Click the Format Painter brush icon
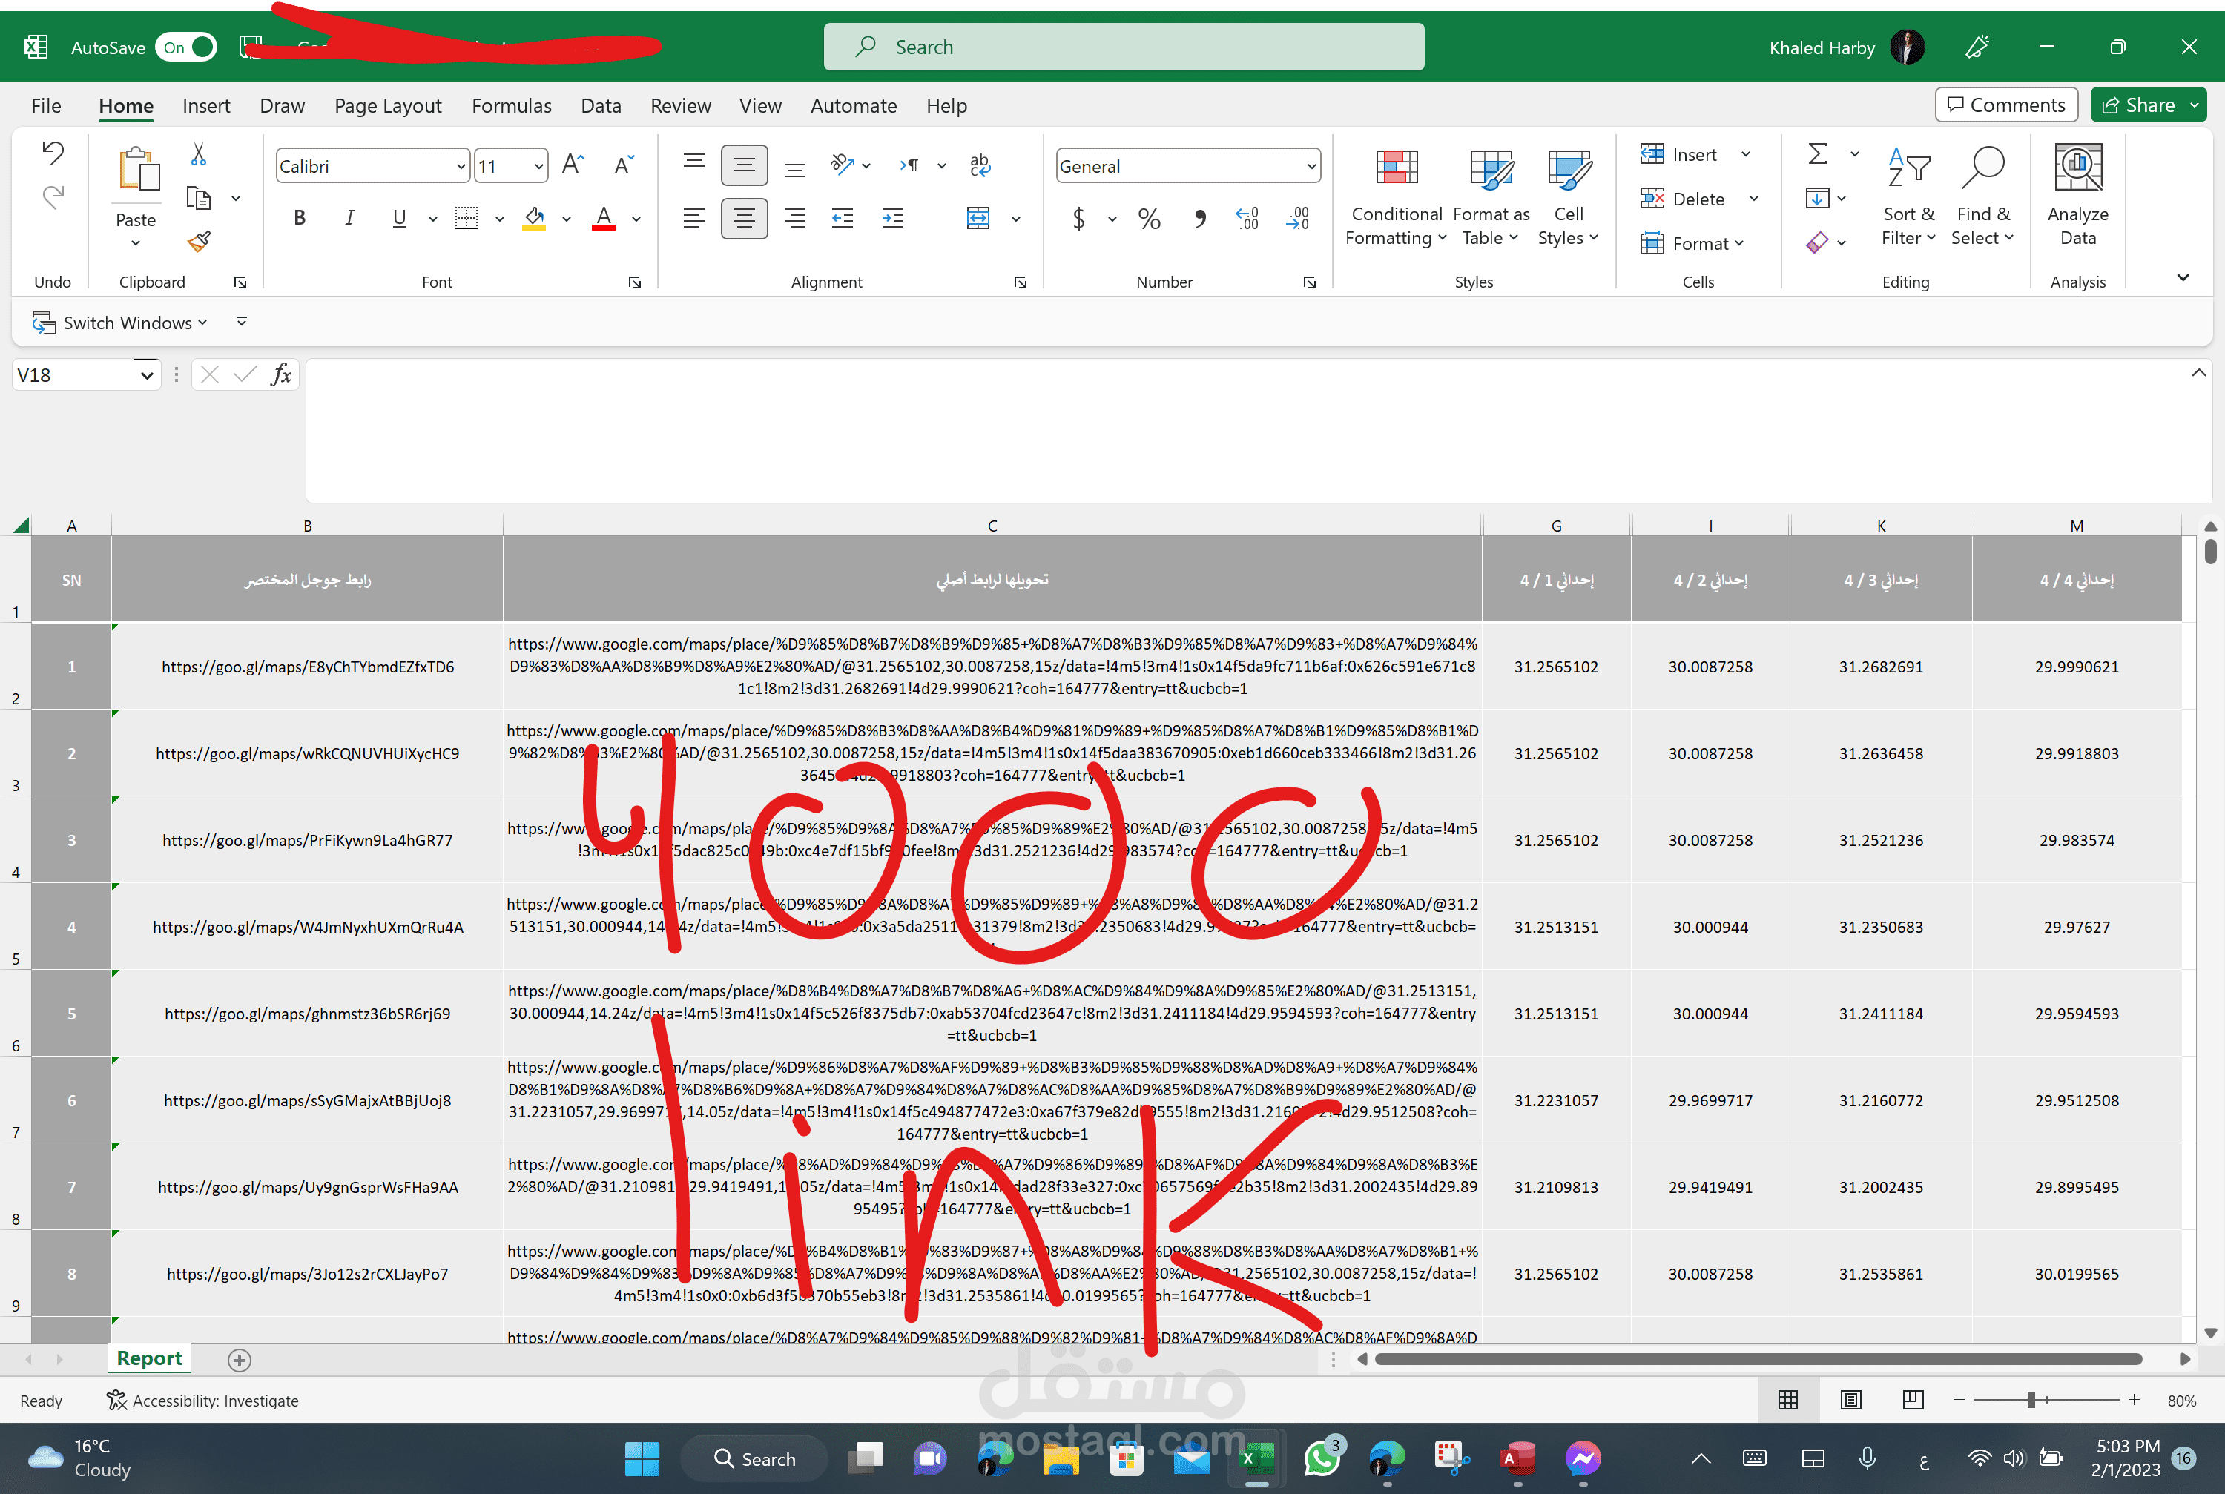This screenshot has height=1494, width=2225. (x=200, y=242)
